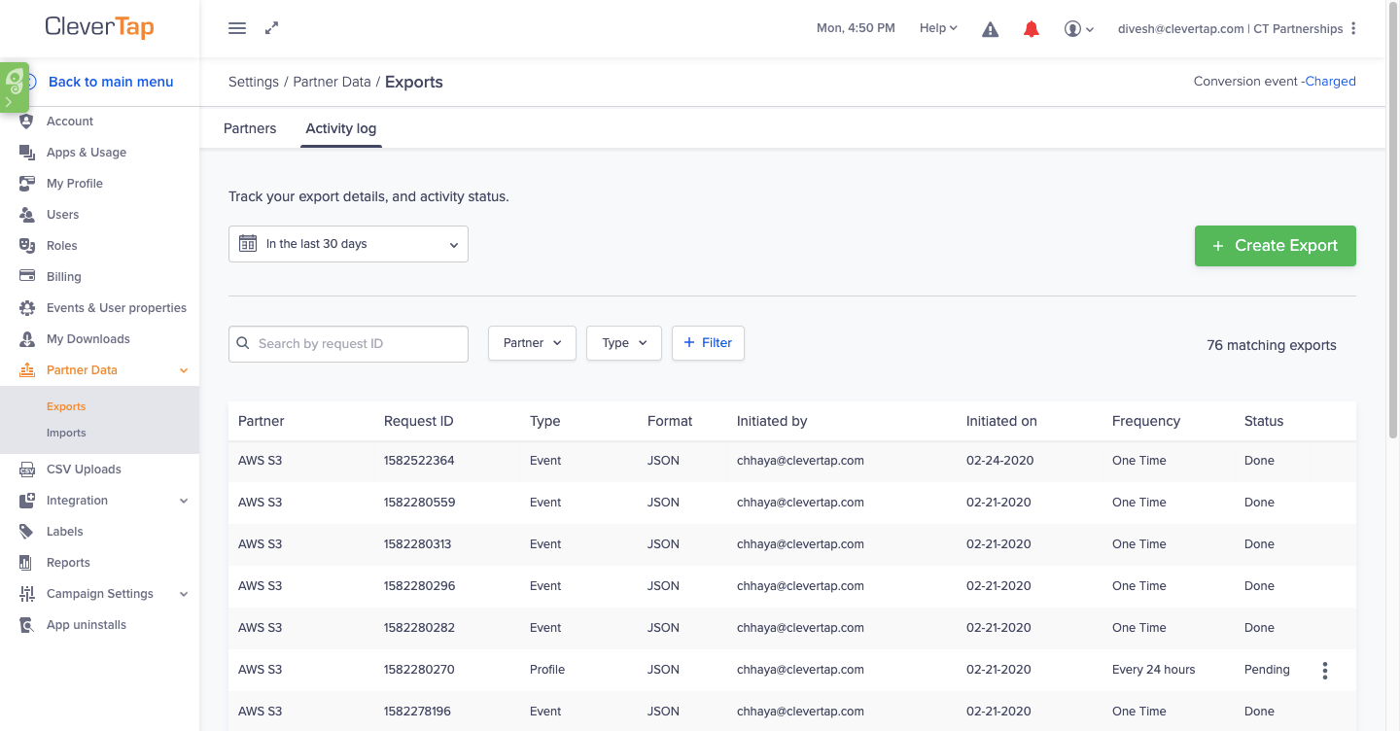The height and width of the screenshot is (731, 1400).
Task: Click the red notification bell
Action: 1031,28
